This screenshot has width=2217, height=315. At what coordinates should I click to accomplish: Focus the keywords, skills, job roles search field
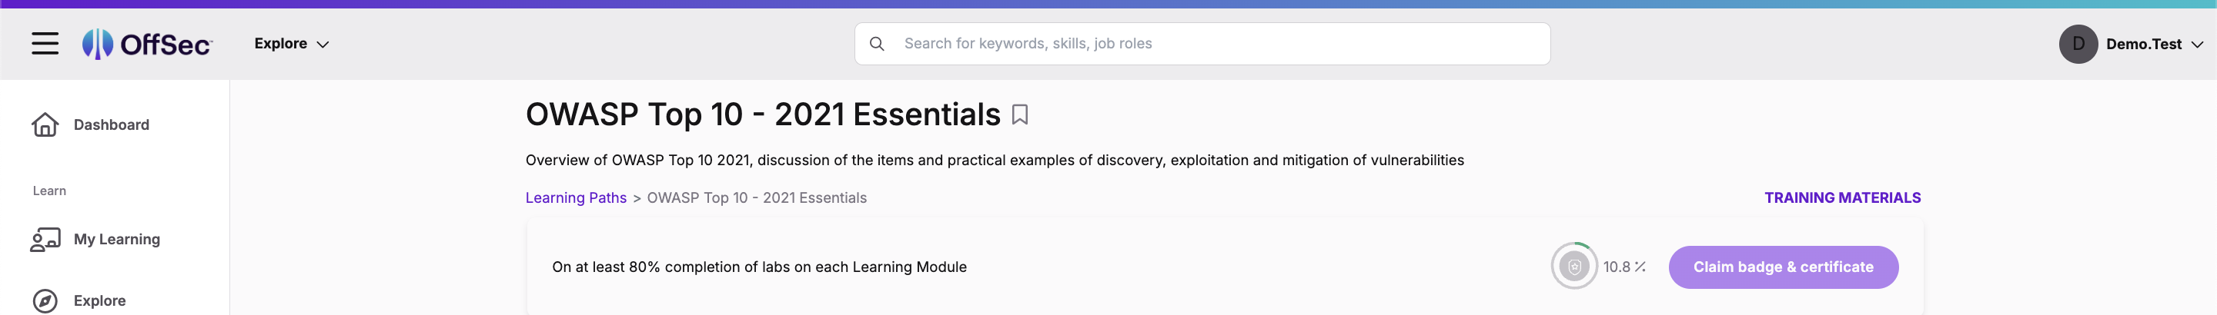[1202, 44]
